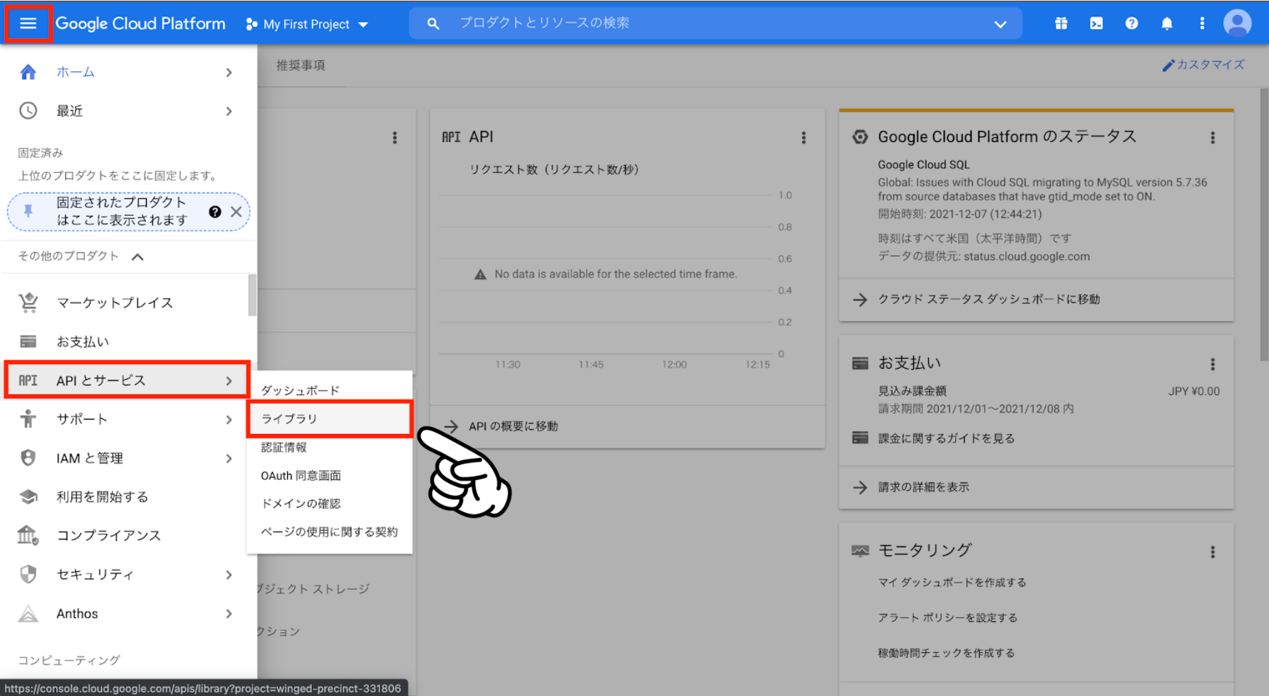Viewport: 1269px width, 696px height.
Task: Open the お支払い card three-dot menu
Action: tap(1212, 364)
